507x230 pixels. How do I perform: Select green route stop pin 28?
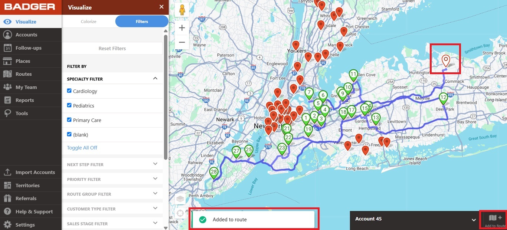[x=213, y=172]
